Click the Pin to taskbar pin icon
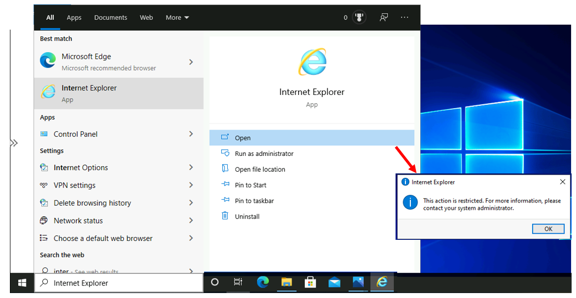The width and height of the screenshot is (576, 298). (225, 200)
